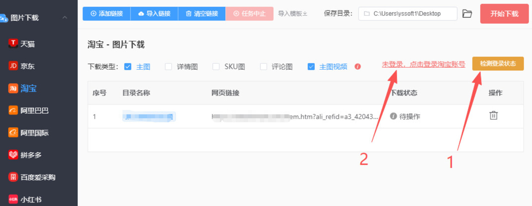532x206 pixels.
Task: Delete row 1 with the trash icon
Action: coord(493,115)
